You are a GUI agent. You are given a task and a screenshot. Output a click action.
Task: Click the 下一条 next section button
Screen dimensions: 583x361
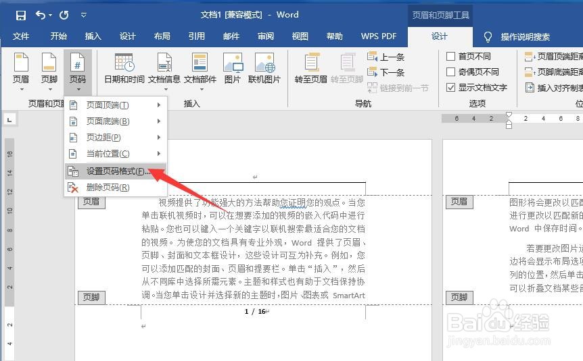coord(386,72)
